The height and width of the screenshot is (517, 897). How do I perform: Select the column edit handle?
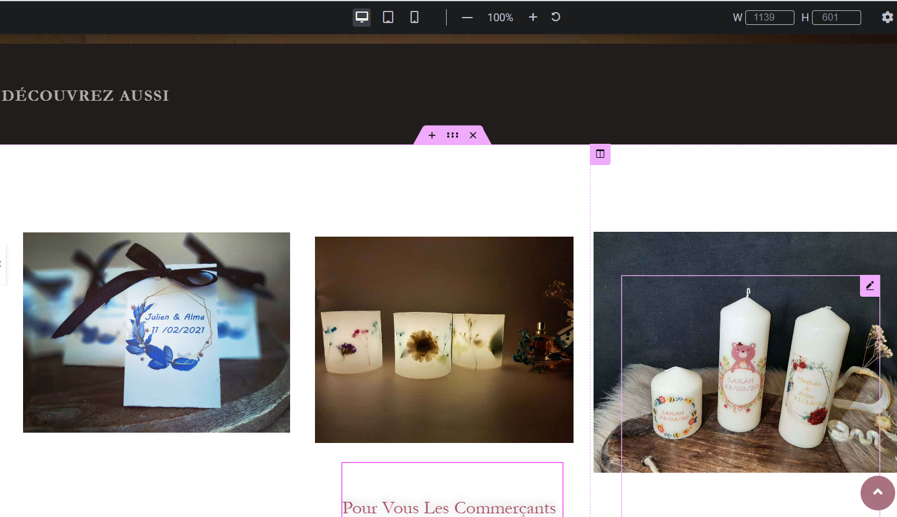tap(600, 154)
